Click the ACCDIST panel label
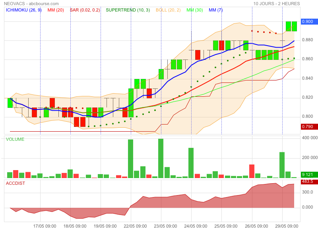 tap(16, 183)
